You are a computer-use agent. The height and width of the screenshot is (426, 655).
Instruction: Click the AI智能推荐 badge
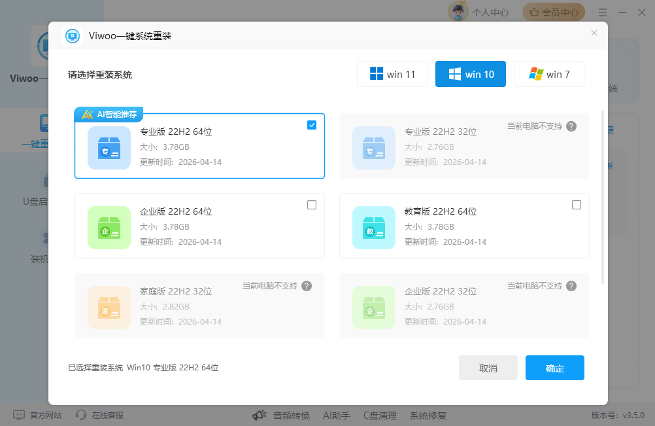coord(109,114)
